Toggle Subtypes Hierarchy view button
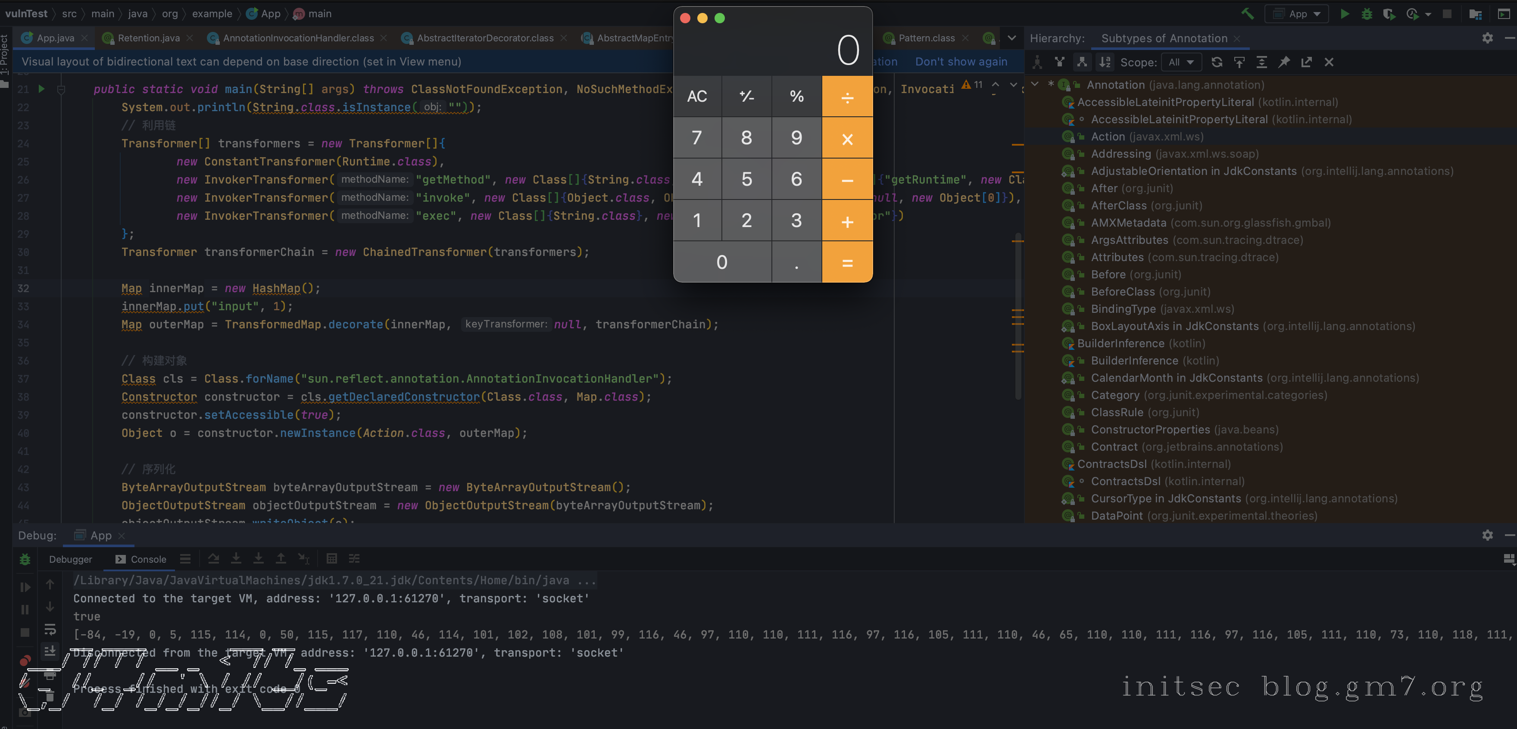Image resolution: width=1517 pixels, height=729 pixels. [x=1082, y=62]
